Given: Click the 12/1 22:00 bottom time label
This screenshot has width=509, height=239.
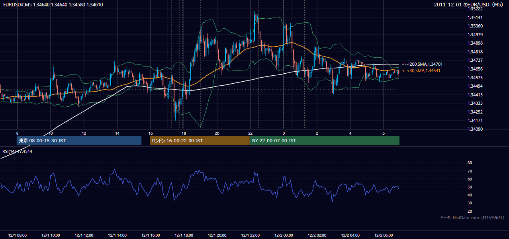Looking at the screenshot, I should 250,235.
